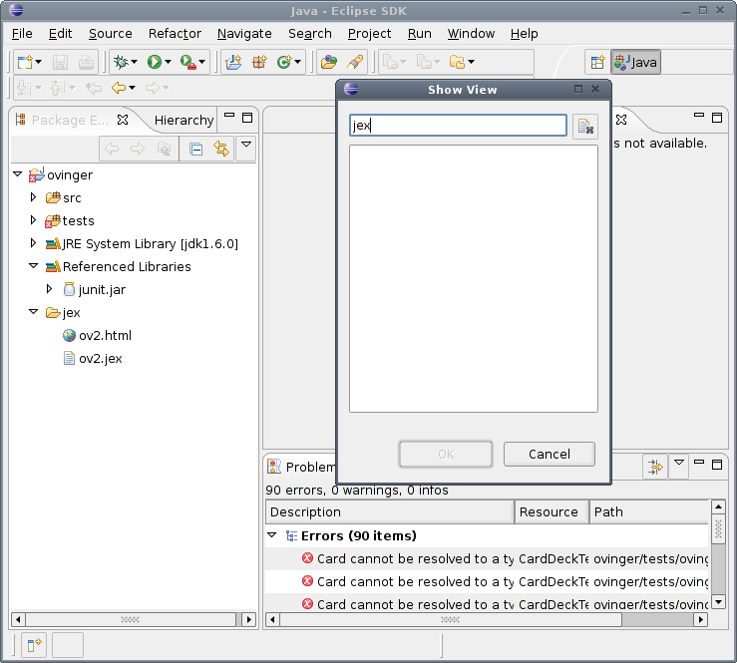Select first Card cannot be resolved error
Viewport: 737px width, 663px height.
(487, 558)
